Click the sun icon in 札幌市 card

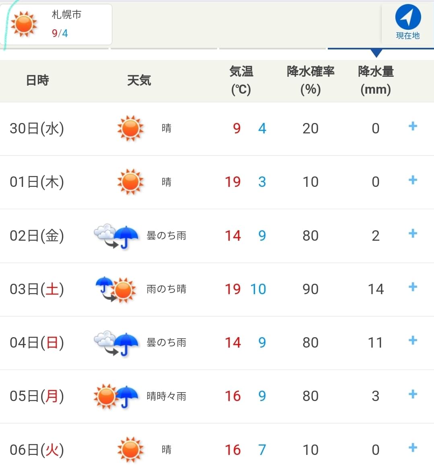[x=24, y=24]
